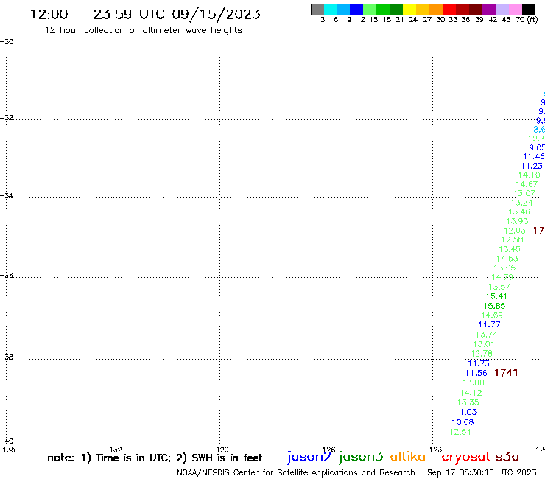Click the 14.69 wave height reading
The image size is (545, 479).
(492, 315)
